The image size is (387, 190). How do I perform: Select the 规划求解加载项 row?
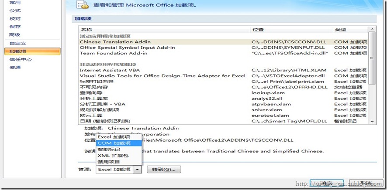point(223,110)
